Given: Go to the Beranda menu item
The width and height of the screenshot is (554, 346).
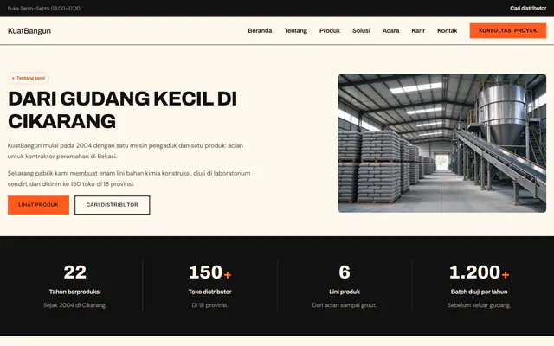Looking at the screenshot, I should point(260,31).
